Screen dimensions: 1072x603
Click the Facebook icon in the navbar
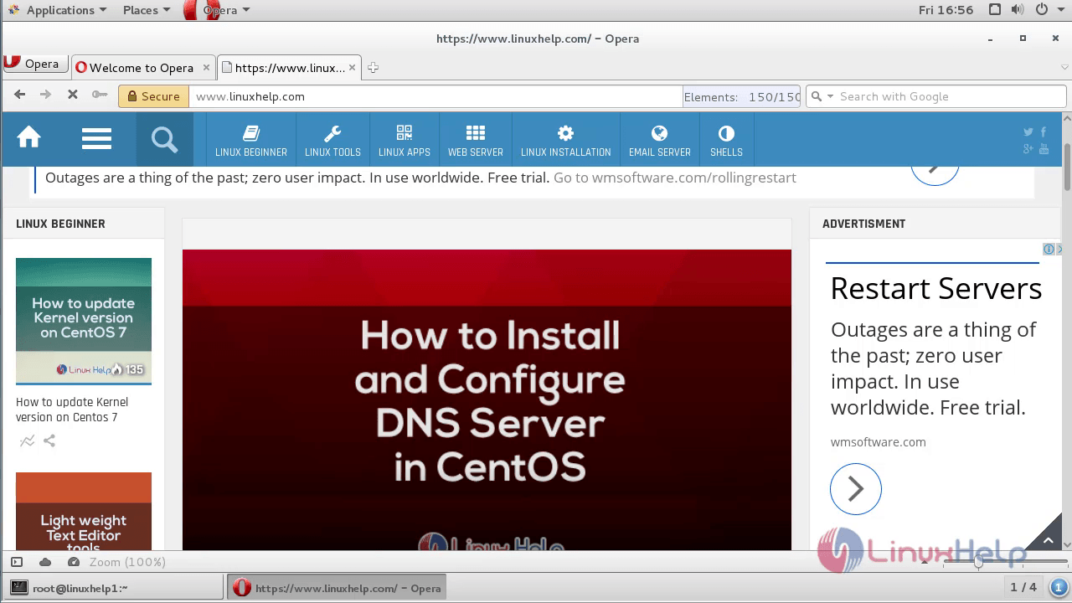click(1044, 131)
